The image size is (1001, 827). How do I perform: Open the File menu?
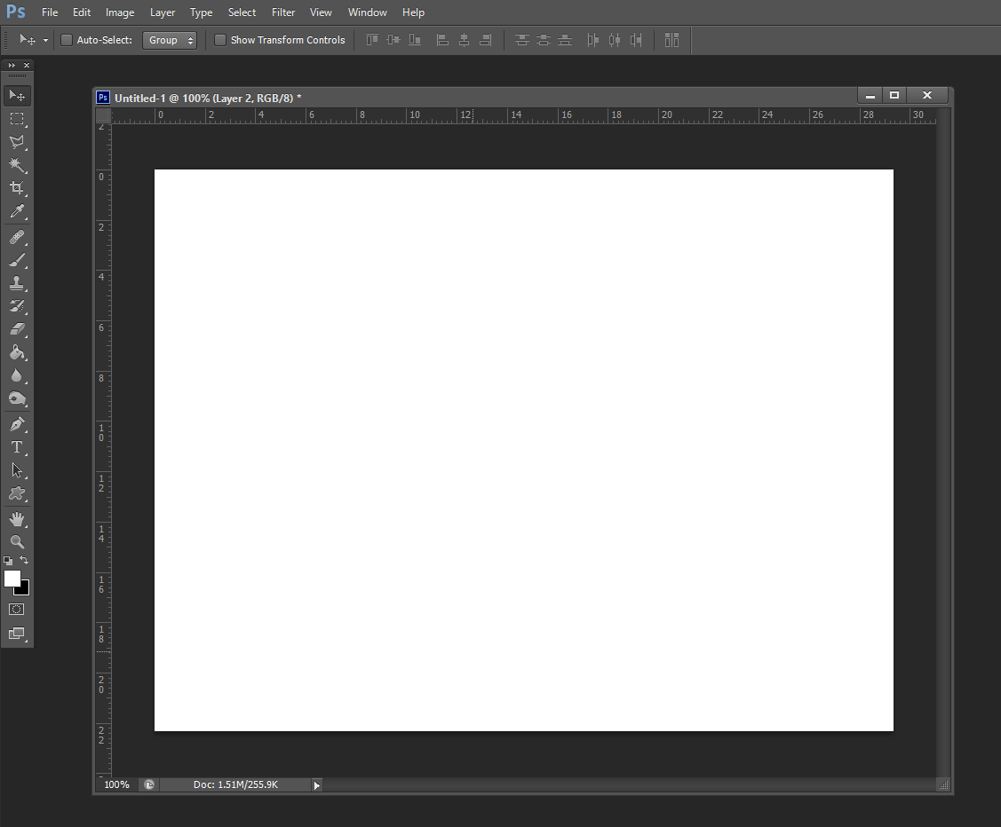(x=50, y=12)
